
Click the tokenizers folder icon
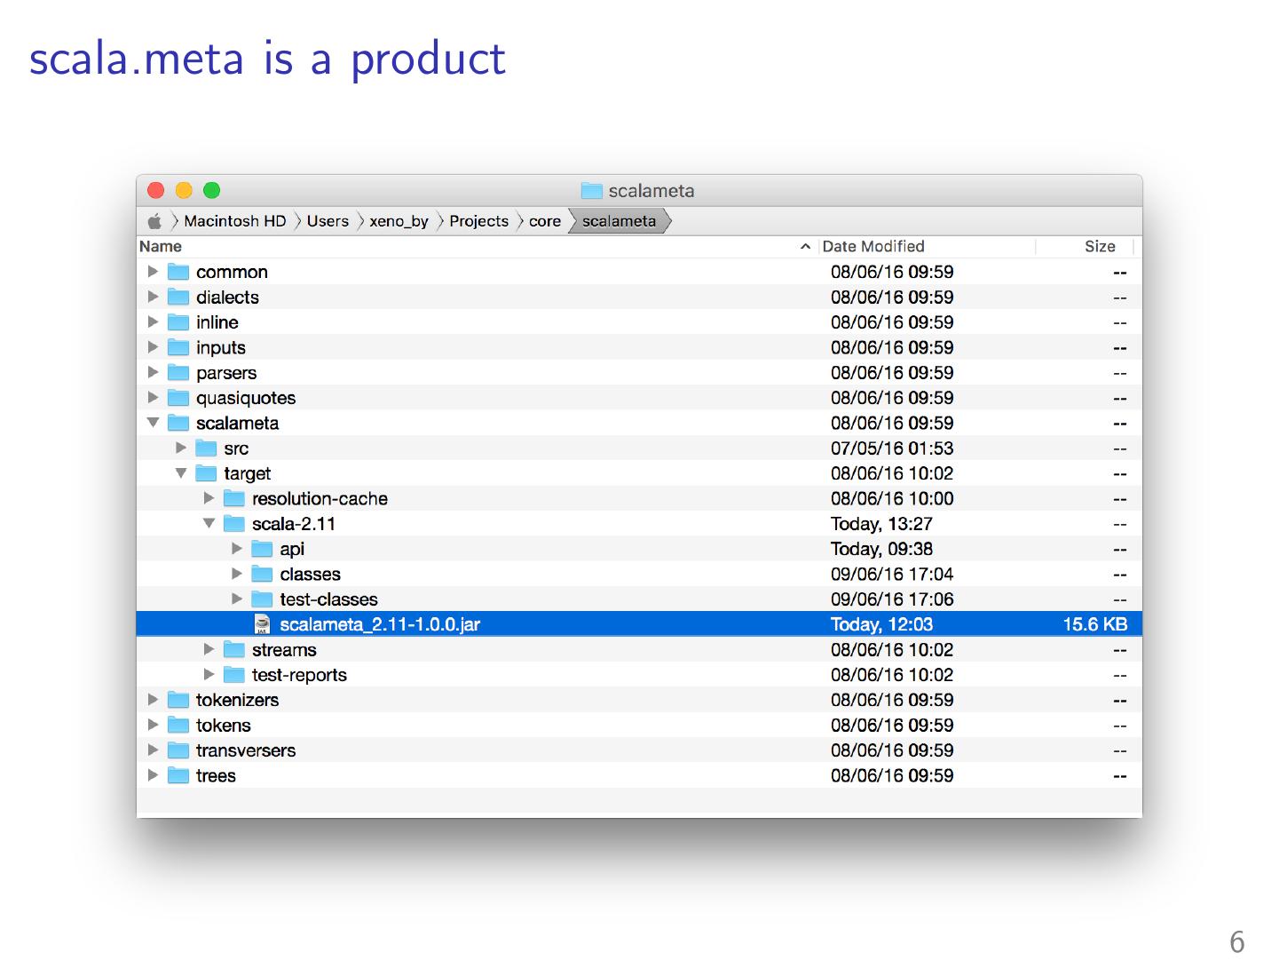pos(178,700)
